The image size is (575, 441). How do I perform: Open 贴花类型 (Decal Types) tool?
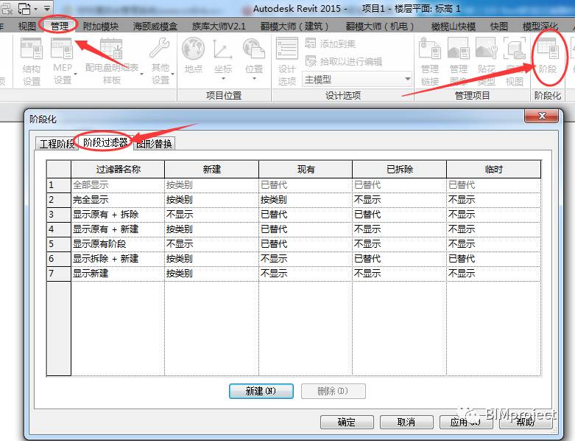(x=487, y=62)
